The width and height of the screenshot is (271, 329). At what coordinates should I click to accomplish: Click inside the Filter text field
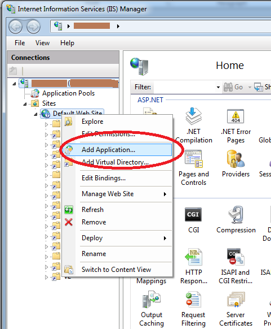184,87
